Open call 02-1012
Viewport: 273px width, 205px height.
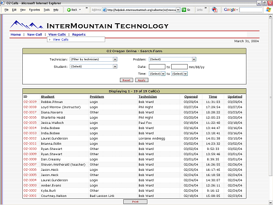(x=30, y=139)
